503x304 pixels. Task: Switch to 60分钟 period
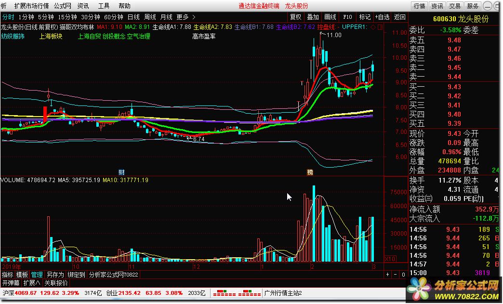click(x=114, y=17)
